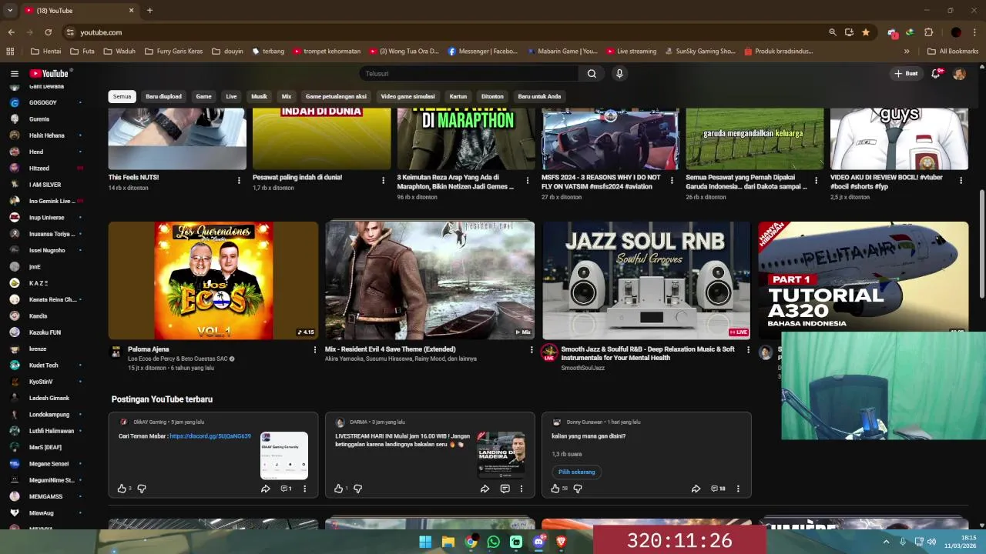Show more bookmarks with chevron
The height and width of the screenshot is (554, 986).
coord(907,52)
